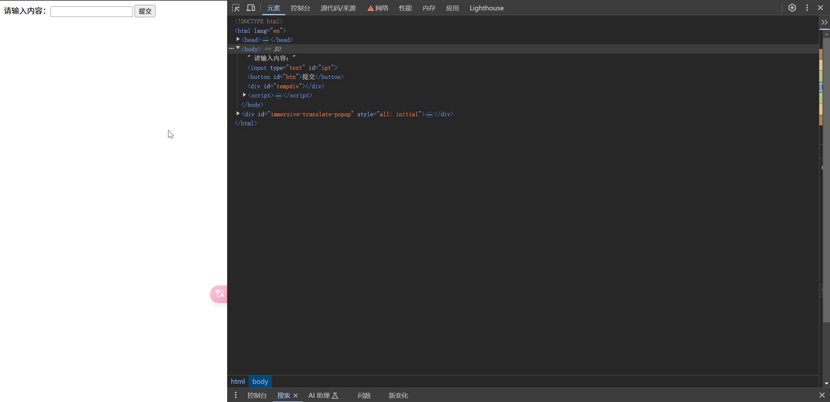Switch to the 控制台 top tab
The image size is (830, 402).
pos(300,8)
